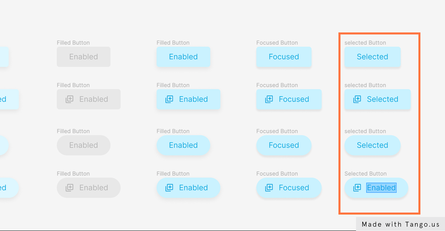Click the plus icon in blue rectangular Enabled button

click(x=169, y=99)
